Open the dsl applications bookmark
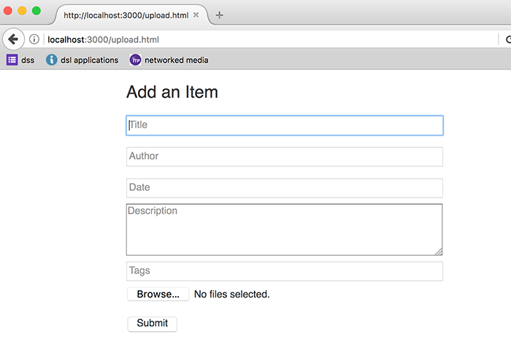511x347 pixels. (x=82, y=60)
